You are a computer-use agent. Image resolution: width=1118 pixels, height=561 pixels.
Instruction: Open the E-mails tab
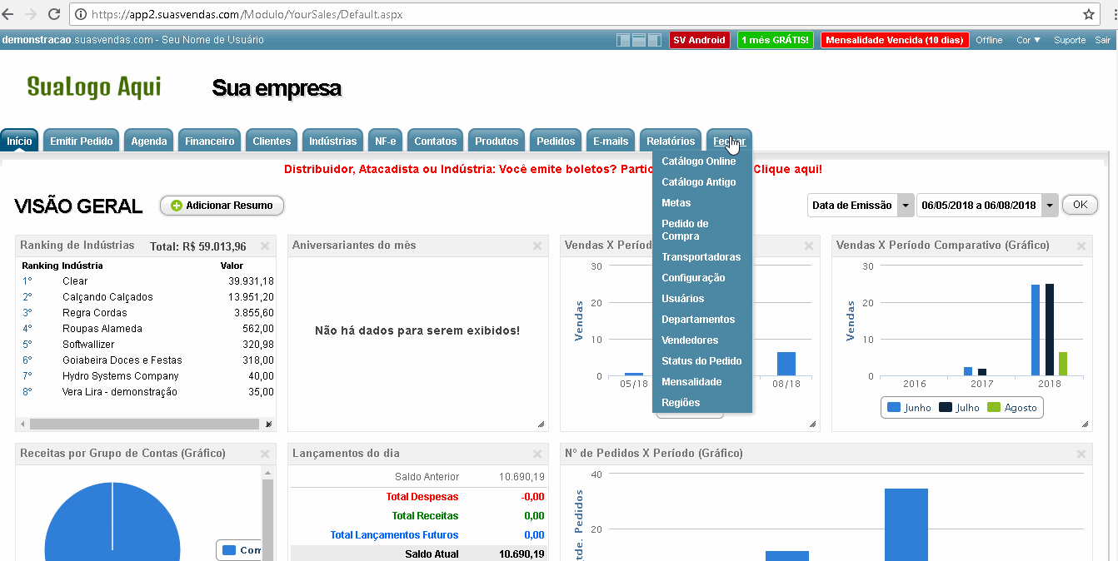611,141
